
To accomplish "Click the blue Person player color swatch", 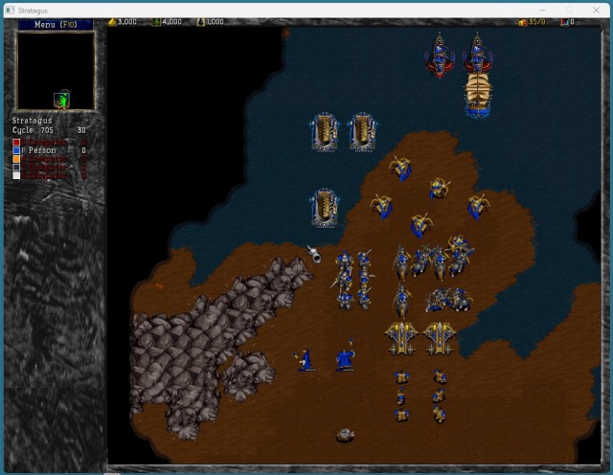I will click(x=16, y=150).
